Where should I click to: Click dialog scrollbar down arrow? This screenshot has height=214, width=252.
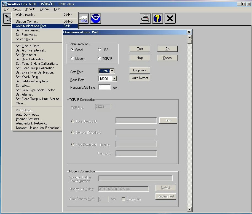point(190,209)
